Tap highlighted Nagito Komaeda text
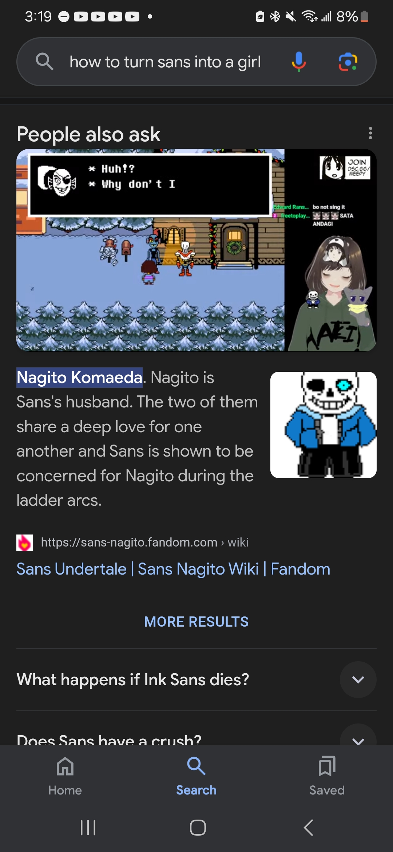This screenshot has height=852, width=393. pos(80,378)
